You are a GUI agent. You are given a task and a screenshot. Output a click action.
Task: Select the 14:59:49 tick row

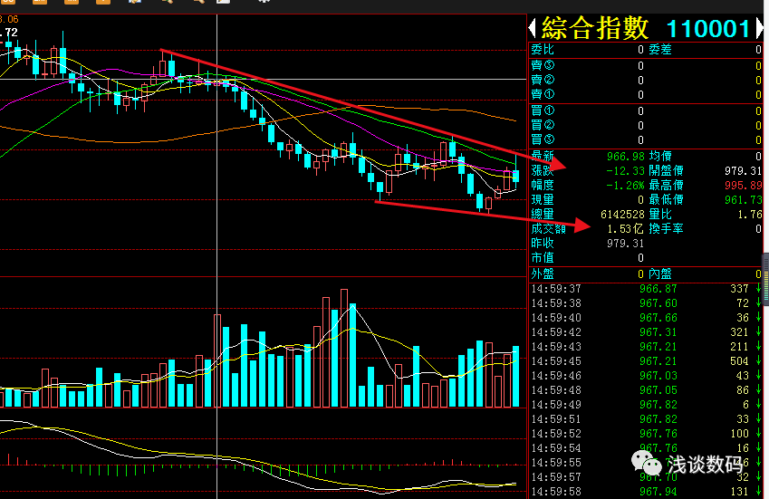(x=646, y=405)
